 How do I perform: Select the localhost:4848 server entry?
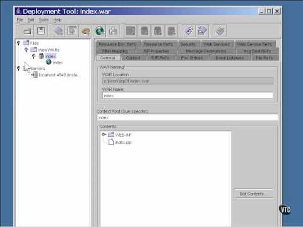pyautogui.click(x=59, y=75)
